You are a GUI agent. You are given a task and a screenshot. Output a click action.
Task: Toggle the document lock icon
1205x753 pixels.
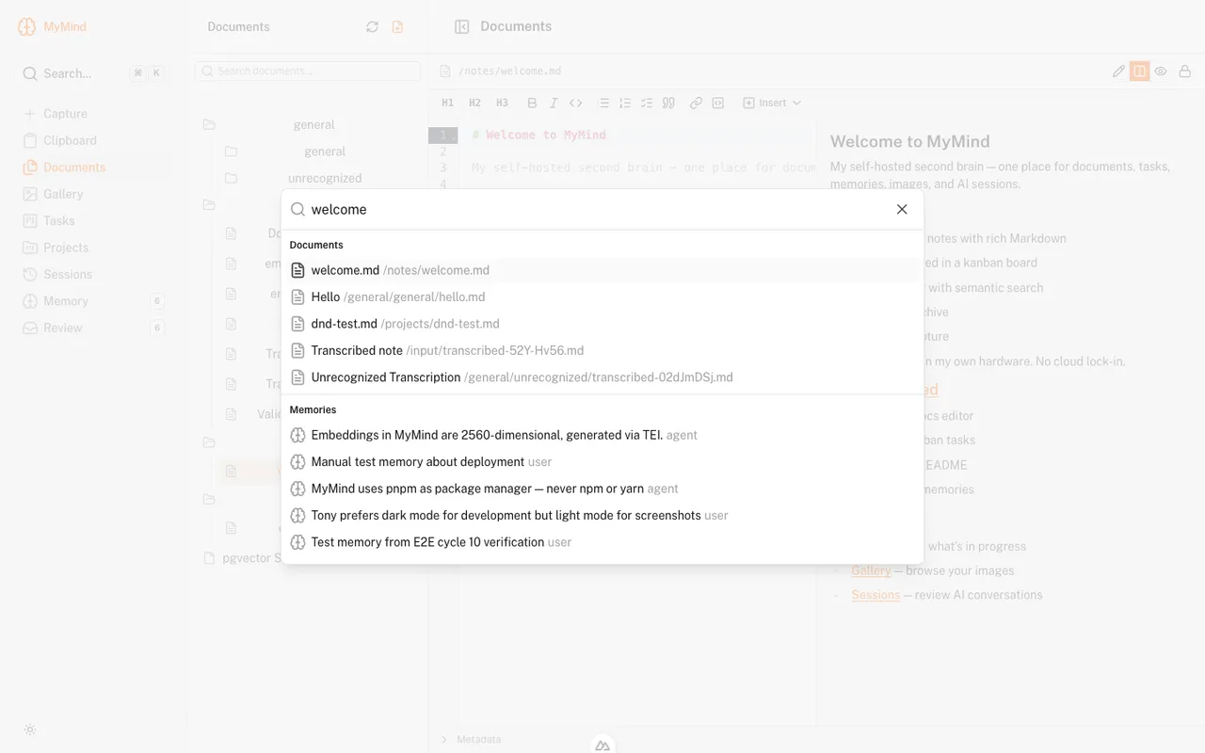(1185, 71)
